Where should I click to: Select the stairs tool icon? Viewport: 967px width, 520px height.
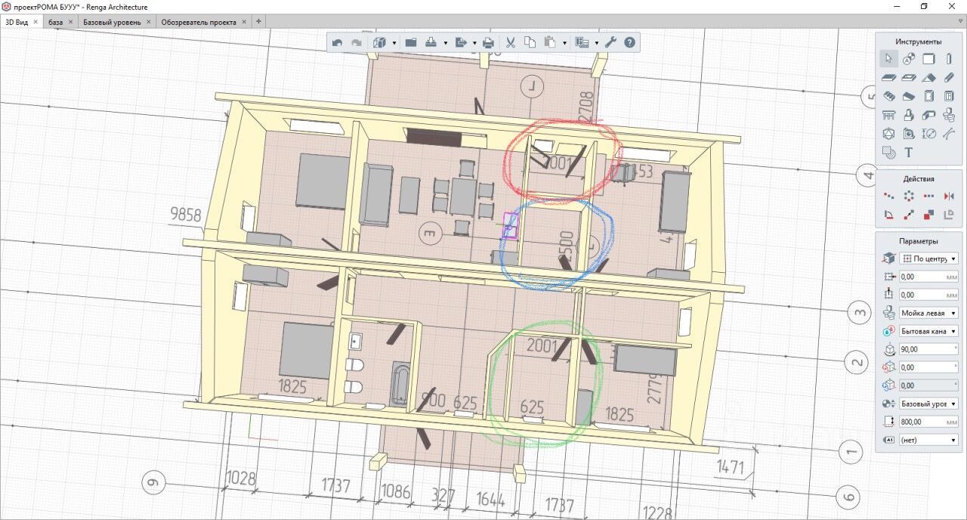pos(888,96)
